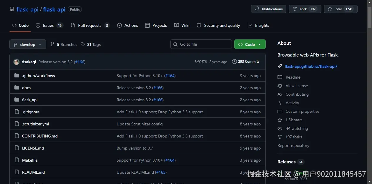Click file icon for LICENSE.md
This screenshot has height=184, width=372.
coord(17,148)
